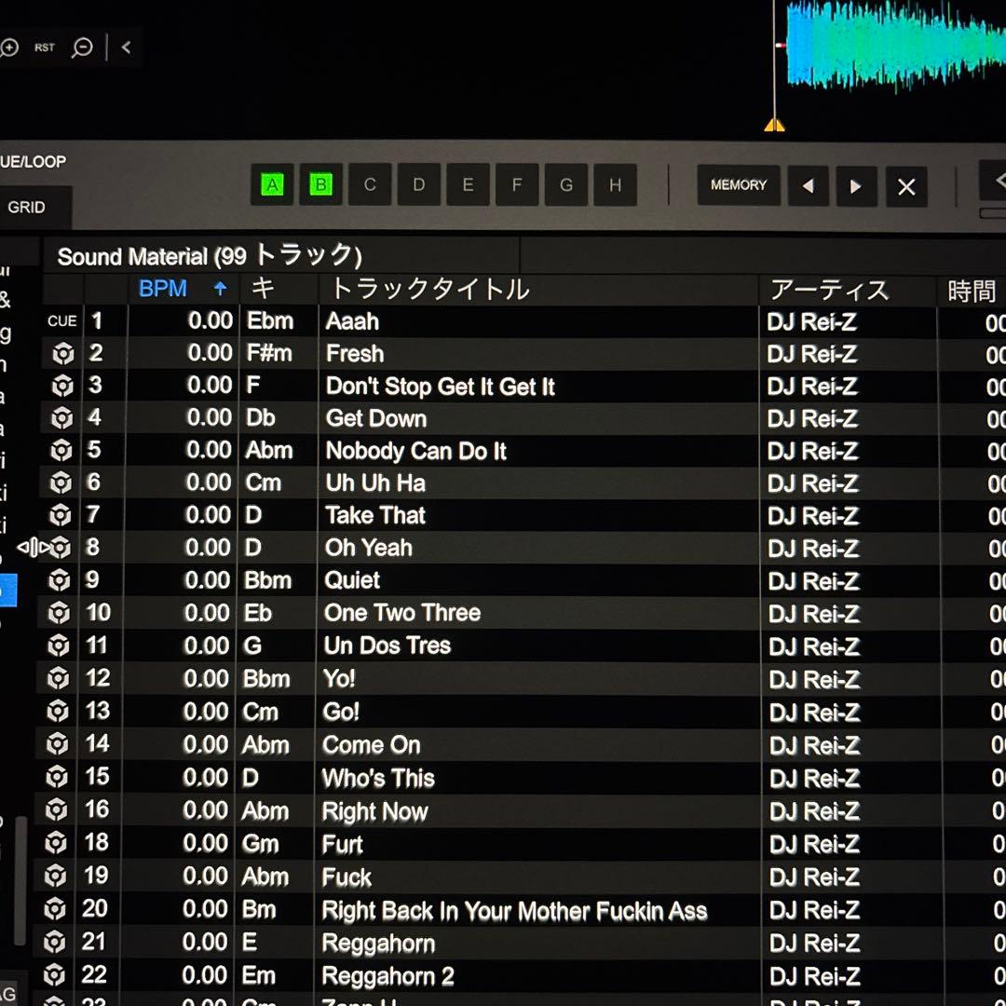Toggle the green hot cue A pad

point(272,185)
